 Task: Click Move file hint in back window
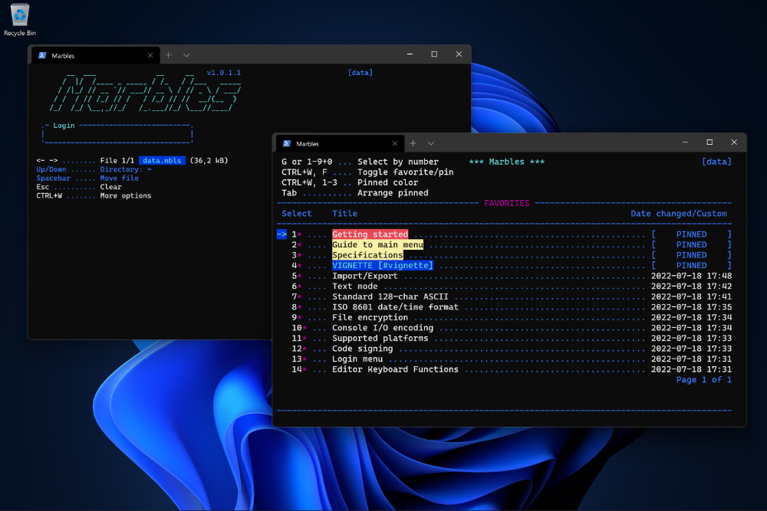click(x=120, y=178)
